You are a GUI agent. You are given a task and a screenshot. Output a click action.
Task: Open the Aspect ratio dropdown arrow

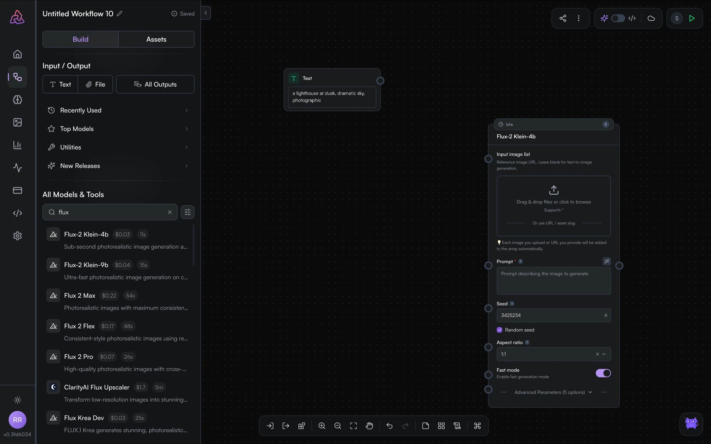tap(604, 354)
